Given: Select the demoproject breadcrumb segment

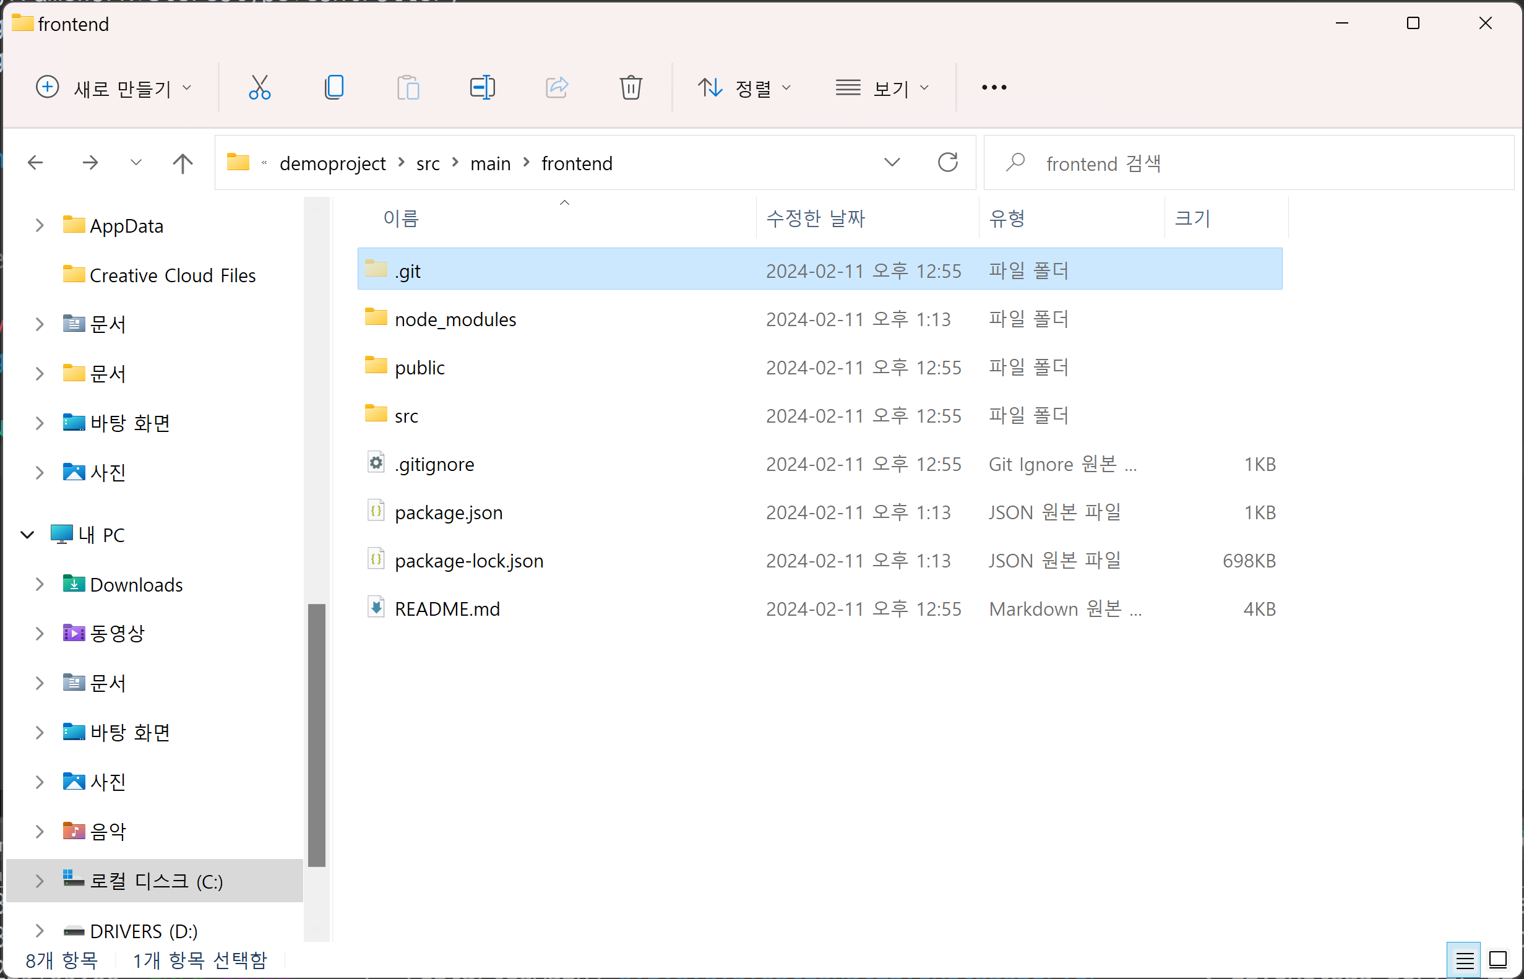Looking at the screenshot, I should (x=332, y=163).
